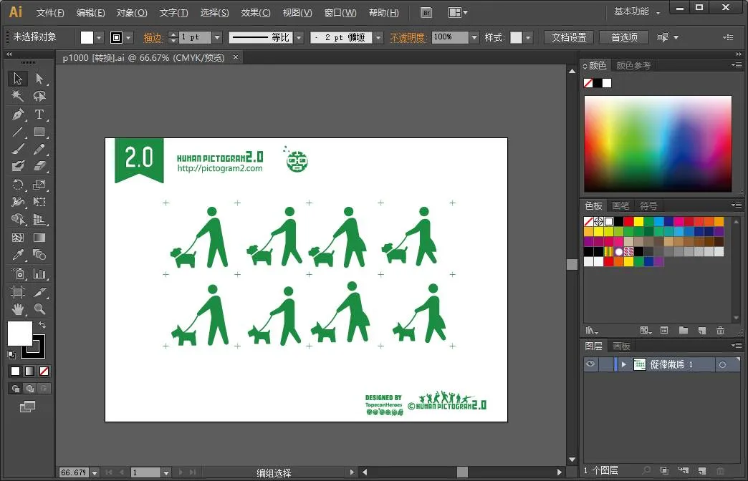Hide the layer using eye icon
The width and height of the screenshot is (748, 481).
click(x=590, y=364)
